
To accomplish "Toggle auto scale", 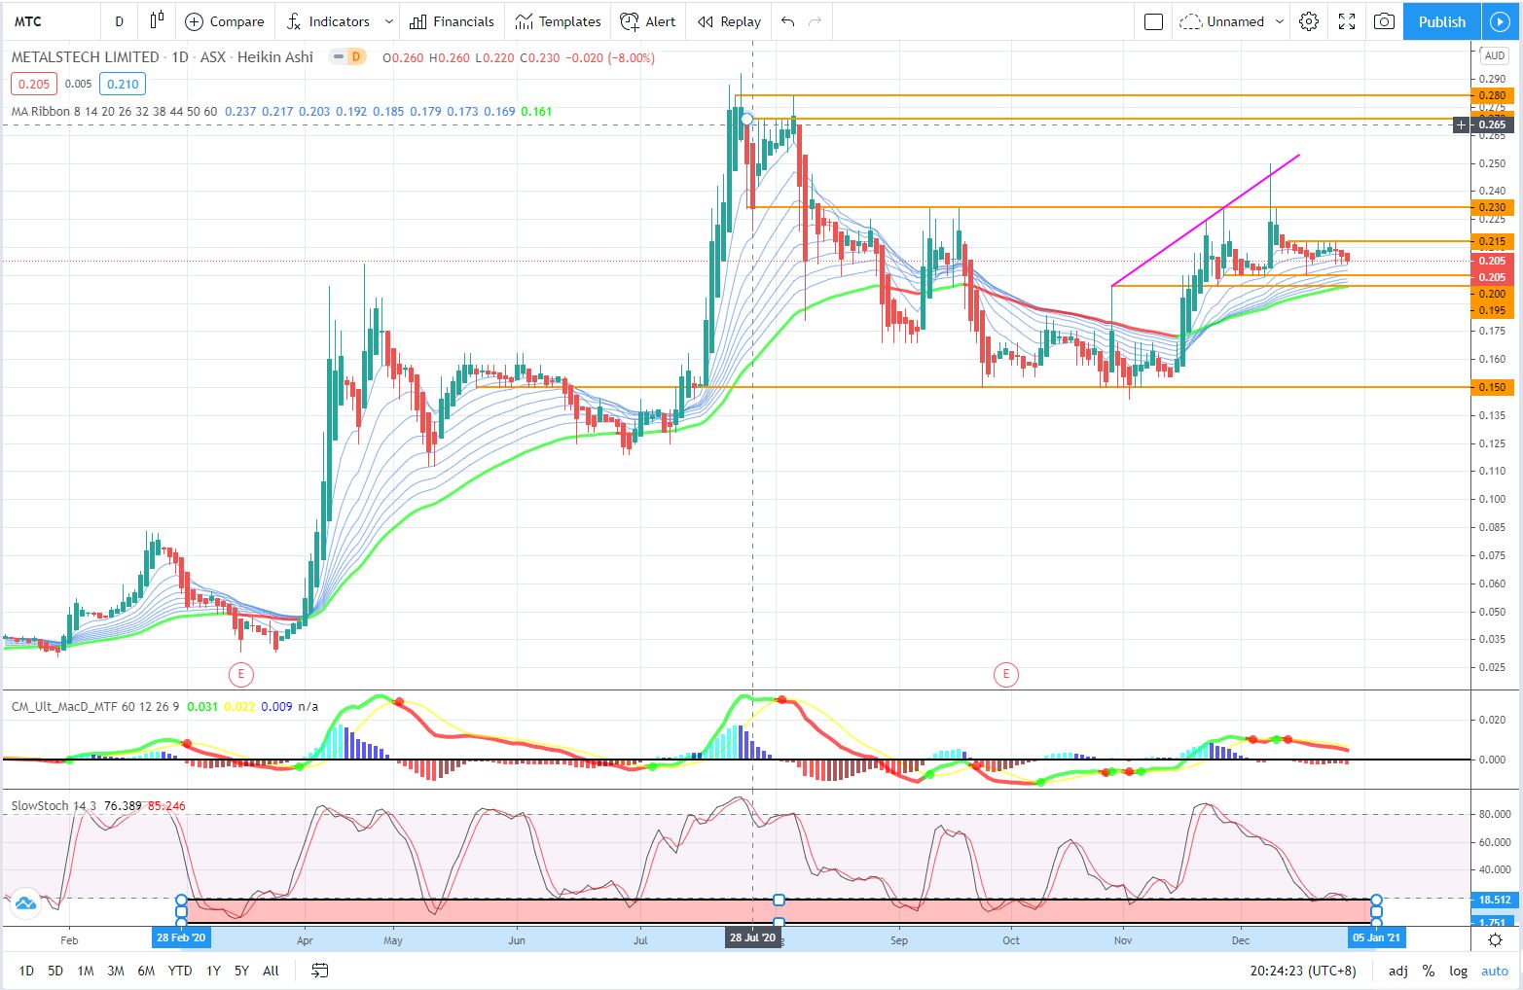I will pos(1495,971).
